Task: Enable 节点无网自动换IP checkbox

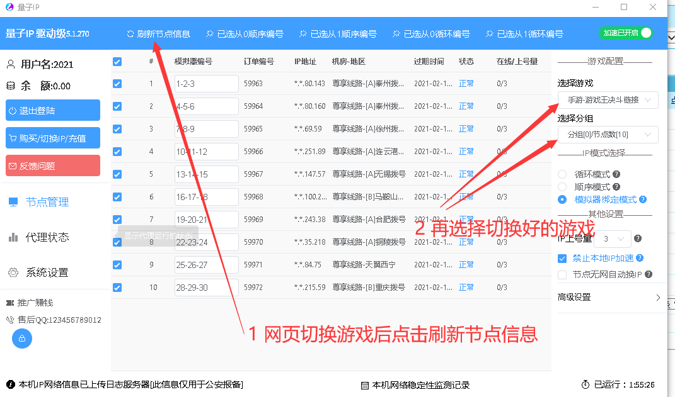Action: (562, 274)
